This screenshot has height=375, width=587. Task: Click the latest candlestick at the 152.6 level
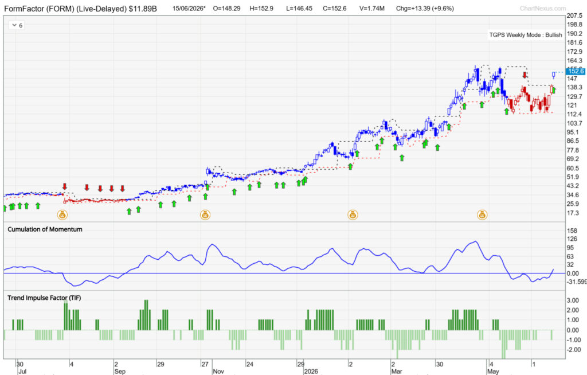[554, 75]
